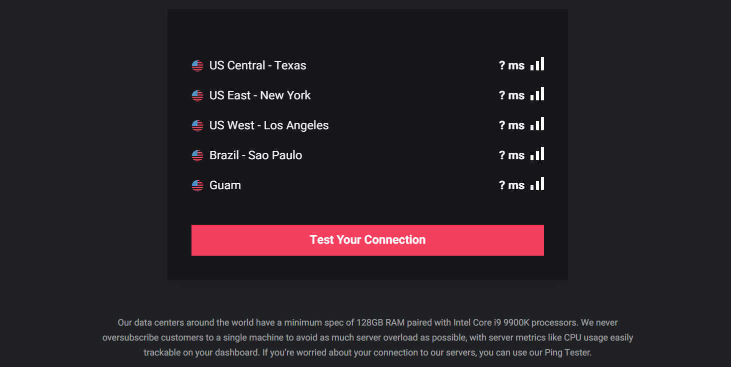731x367 pixels.
Task: Click the flag icon next to Brazil - Sao Paulo
Action: 197,155
